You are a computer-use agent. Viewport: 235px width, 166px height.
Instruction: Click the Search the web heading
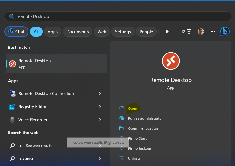23,133
